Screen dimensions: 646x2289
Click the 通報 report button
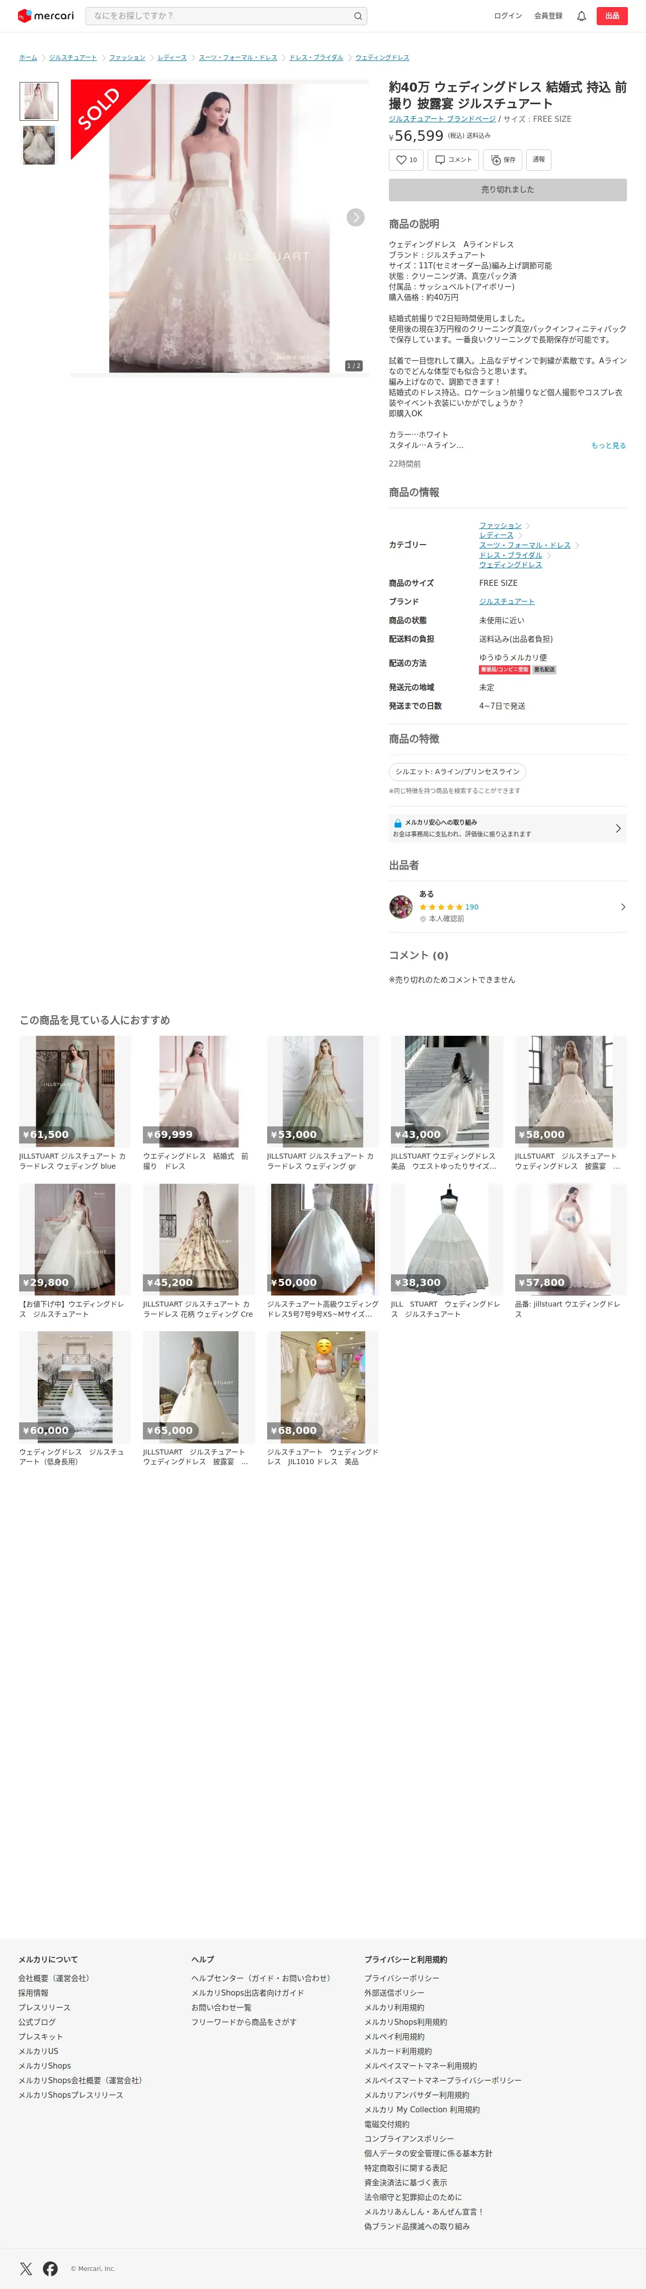[x=538, y=160]
